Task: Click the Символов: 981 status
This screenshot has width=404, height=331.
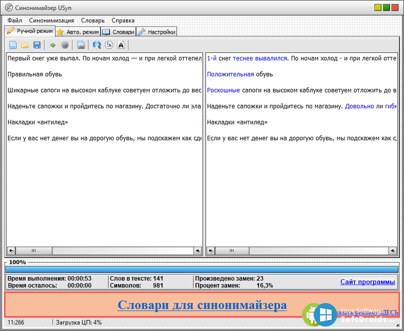Action: pyautogui.click(x=136, y=286)
